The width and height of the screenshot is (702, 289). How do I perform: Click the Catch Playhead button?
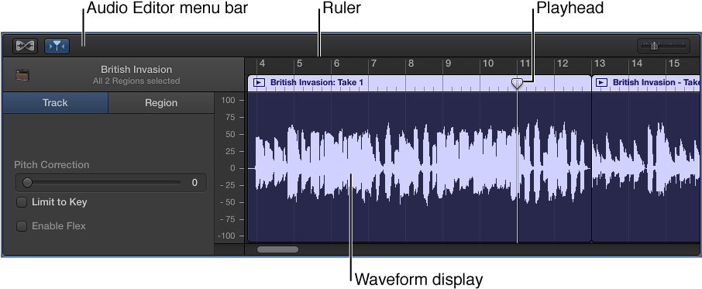coord(57,46)
